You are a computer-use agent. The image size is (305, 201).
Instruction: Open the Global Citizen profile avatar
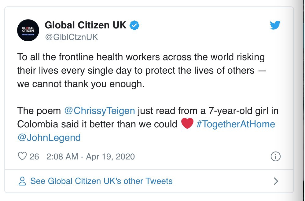(28, 30)
